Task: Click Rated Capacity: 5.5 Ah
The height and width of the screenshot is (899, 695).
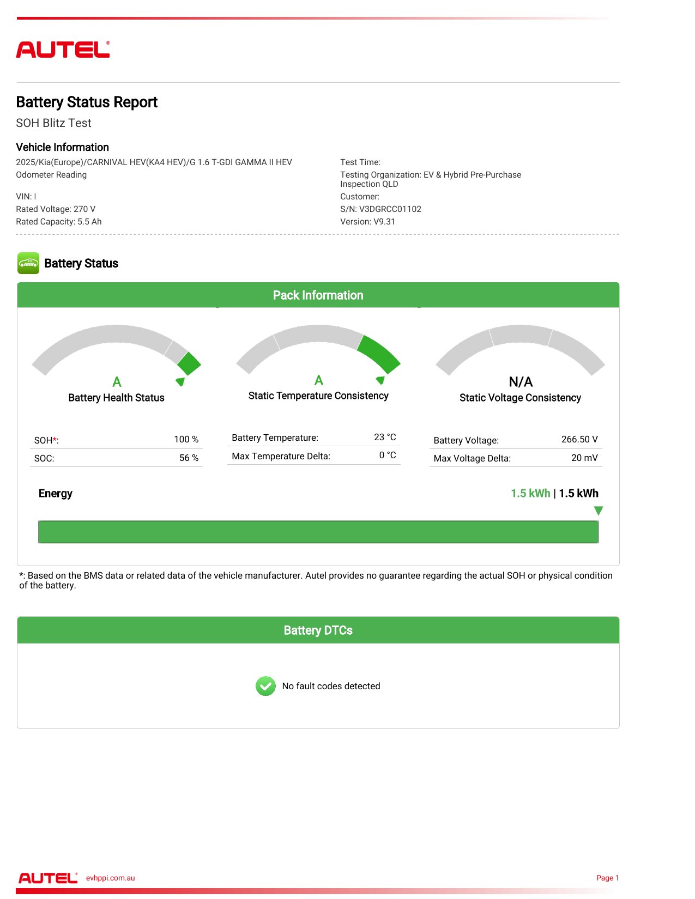Action: tap(59, 222)
